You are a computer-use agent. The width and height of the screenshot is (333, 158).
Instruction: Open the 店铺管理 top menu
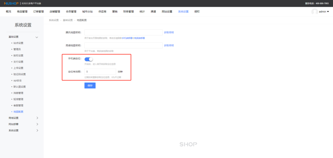55,12
